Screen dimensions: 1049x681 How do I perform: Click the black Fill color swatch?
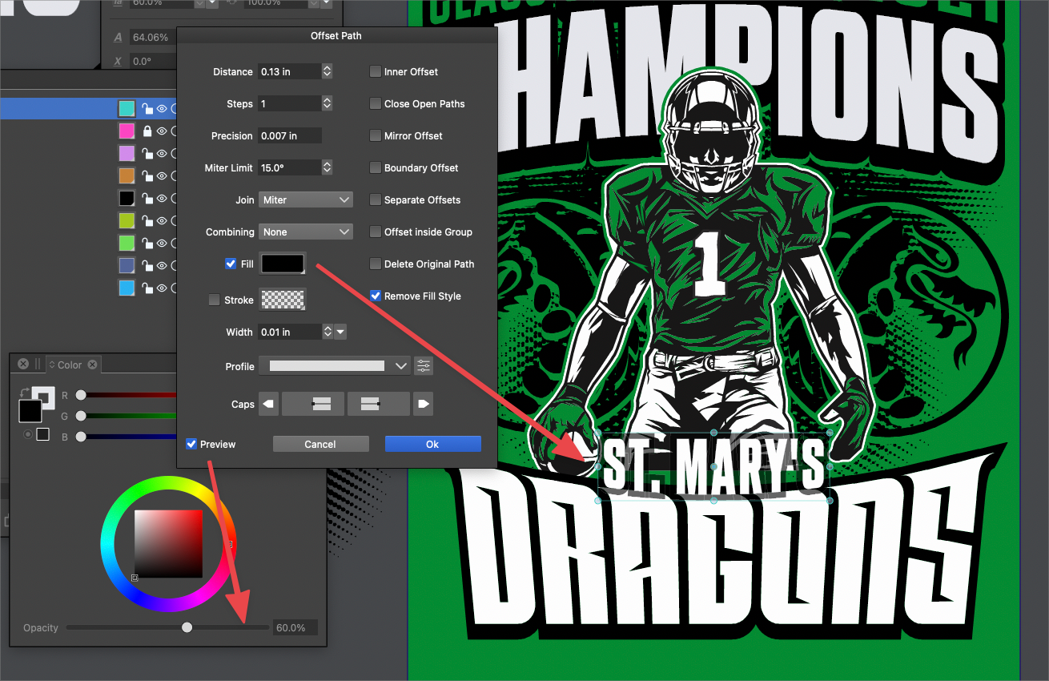click(x=283, y=264)
